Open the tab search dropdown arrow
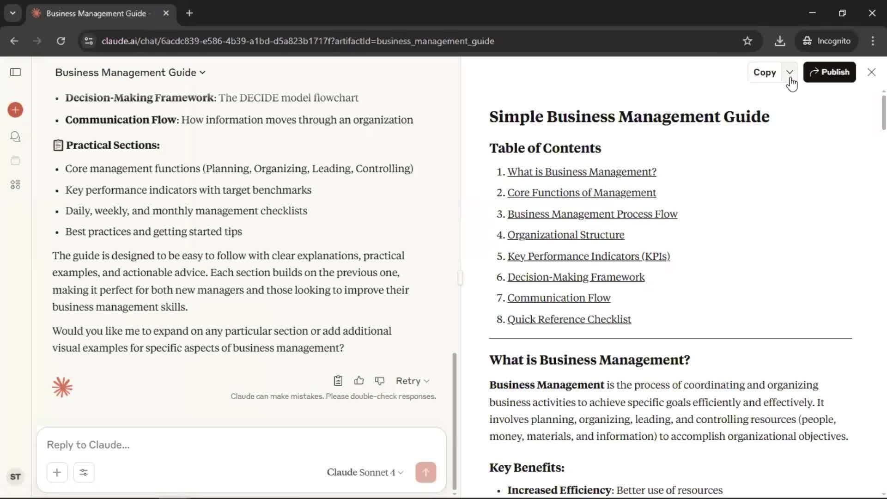The height and width of the screenshot is (499, 887). point(13,13)
